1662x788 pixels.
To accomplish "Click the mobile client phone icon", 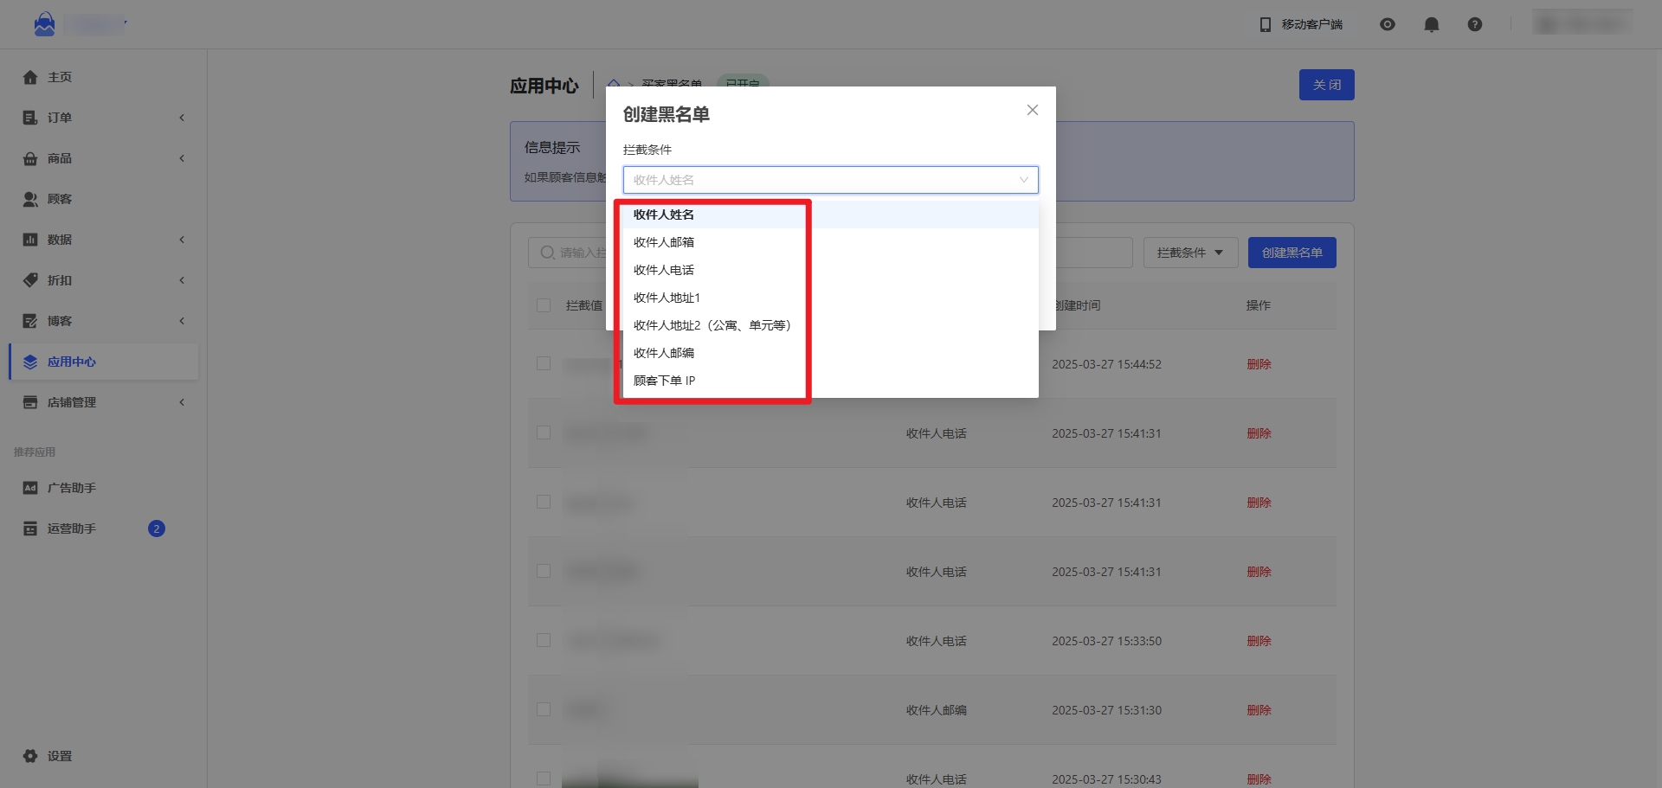I will [x=1266, y=24].
